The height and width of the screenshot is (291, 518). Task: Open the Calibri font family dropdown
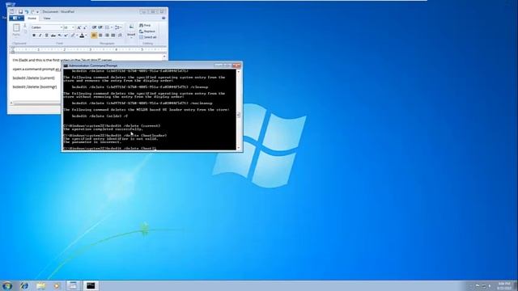pyautogui.click(x=62, y=27)
